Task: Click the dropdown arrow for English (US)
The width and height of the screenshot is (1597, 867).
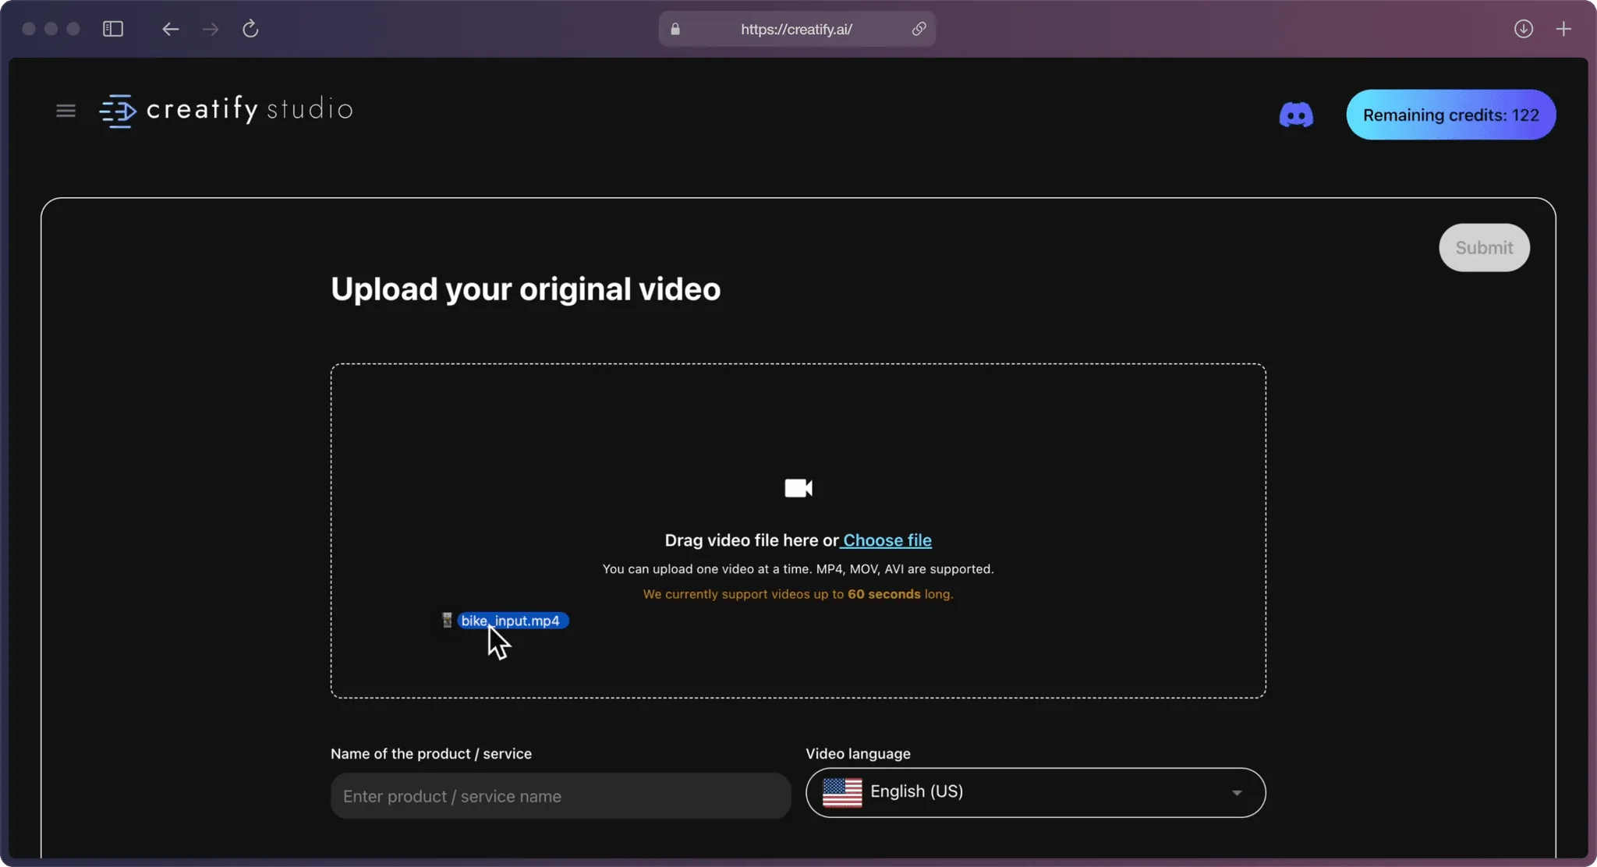Action: point(1237,793)
